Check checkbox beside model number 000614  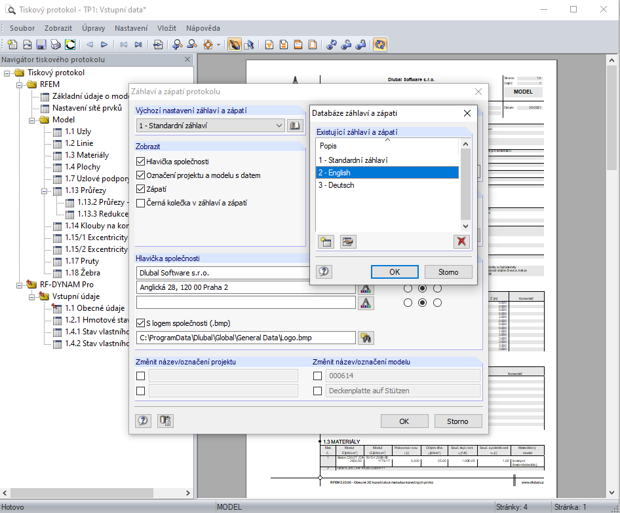click(x=317, y=376)
